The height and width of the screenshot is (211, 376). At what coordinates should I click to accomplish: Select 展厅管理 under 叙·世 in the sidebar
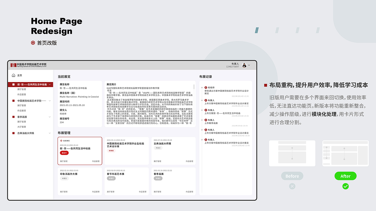coord(21,89)
